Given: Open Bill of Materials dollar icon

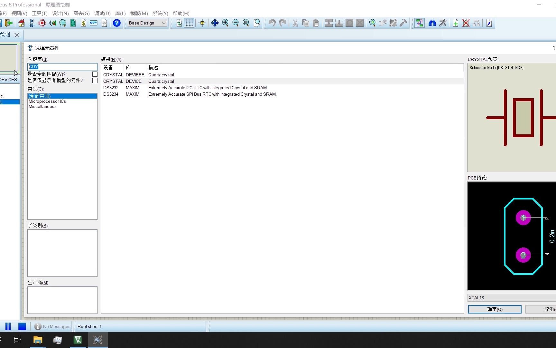Looking at the screenshot, I should point(83,23).
